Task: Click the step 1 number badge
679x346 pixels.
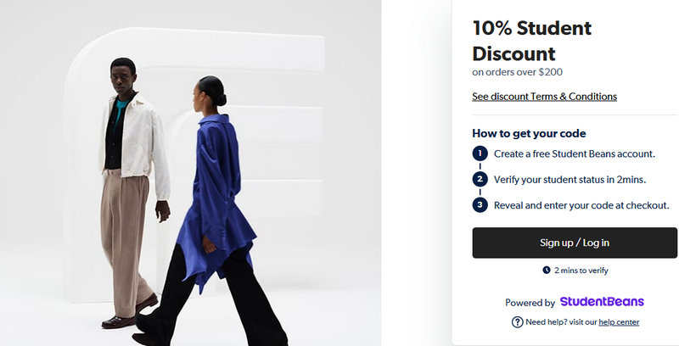Action: click(480, 153)
